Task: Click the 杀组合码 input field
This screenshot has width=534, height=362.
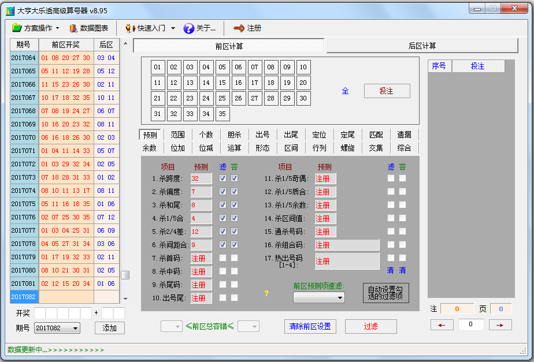Action: [347, 245]
